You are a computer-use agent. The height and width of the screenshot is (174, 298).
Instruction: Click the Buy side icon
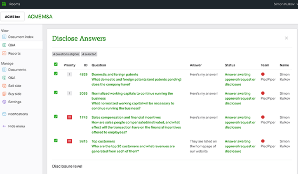tap(4, 94)
